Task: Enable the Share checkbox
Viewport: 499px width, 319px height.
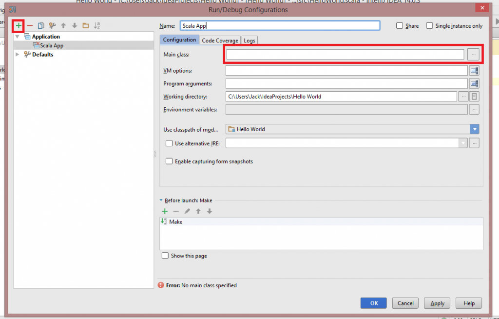Action: [400, 26]
